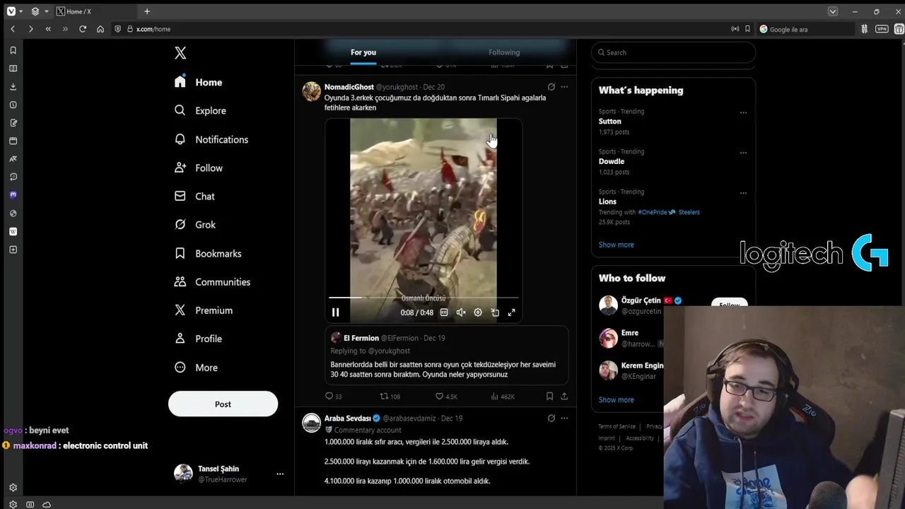
Task: Go to browser home page icon
Action: [x=100, y=29]
